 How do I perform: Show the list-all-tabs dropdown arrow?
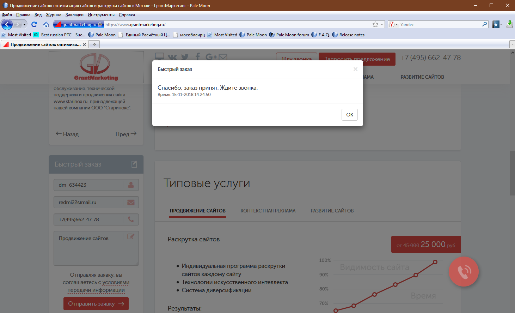point(512,44)
